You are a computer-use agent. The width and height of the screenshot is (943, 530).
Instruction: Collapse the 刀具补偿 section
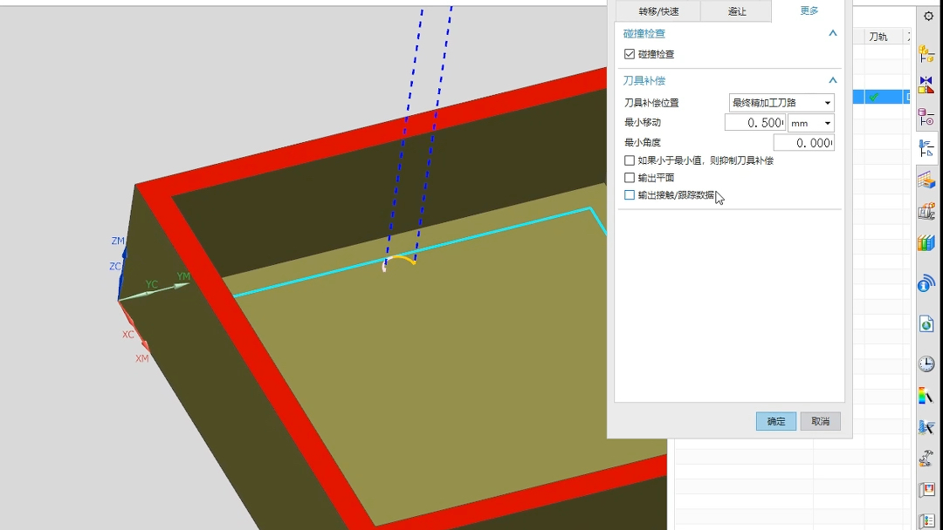[832, 79]
